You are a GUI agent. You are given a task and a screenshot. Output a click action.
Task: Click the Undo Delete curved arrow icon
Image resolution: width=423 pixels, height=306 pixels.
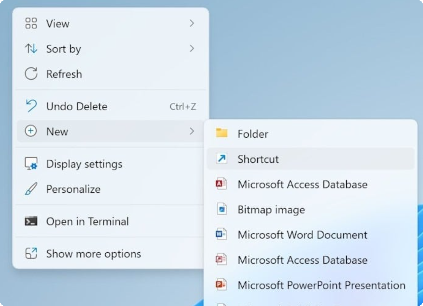click(x=31, y=106)
